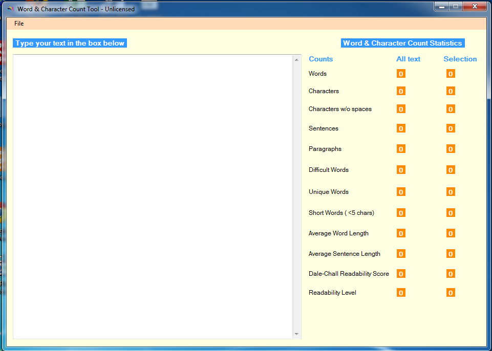Select the Characters count under Selection
This screenshot has height=351, width=492.
451,91
